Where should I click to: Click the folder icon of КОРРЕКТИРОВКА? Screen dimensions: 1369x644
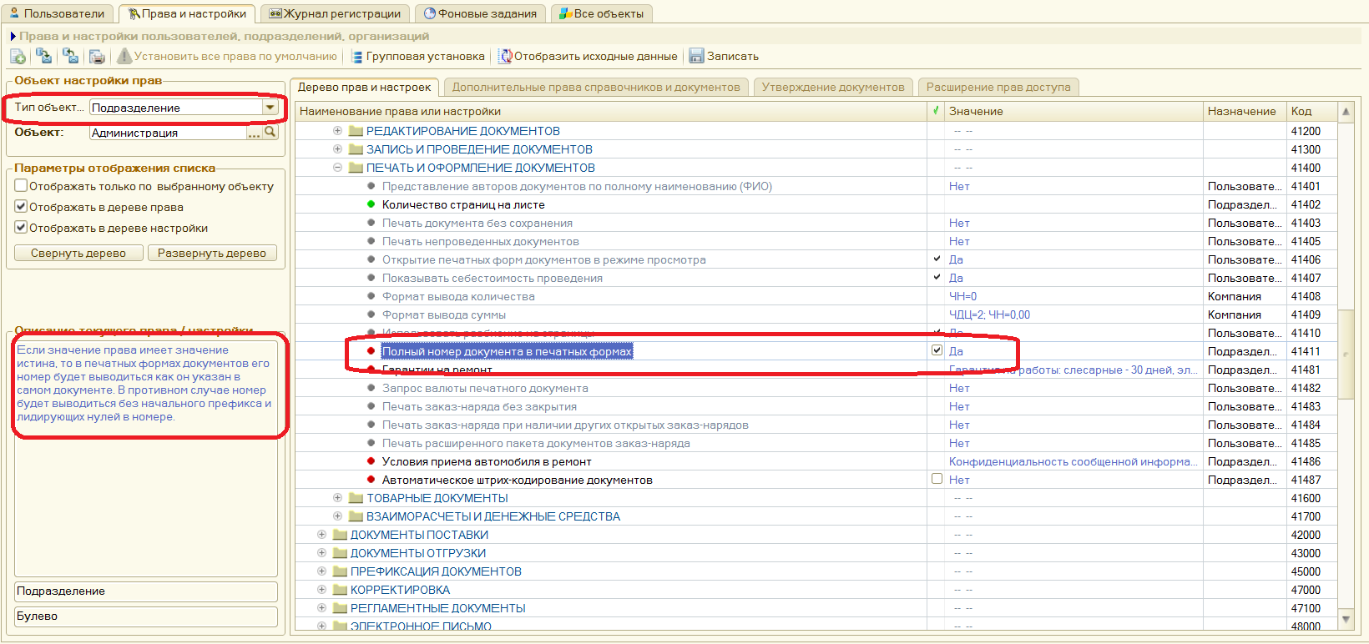tap(340, 590)
